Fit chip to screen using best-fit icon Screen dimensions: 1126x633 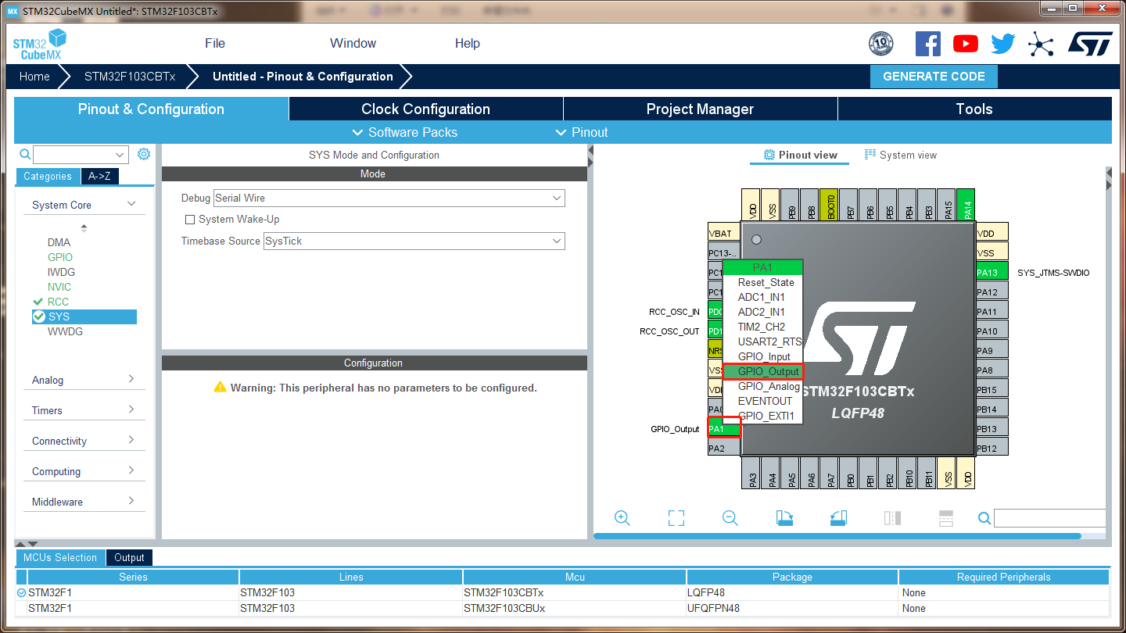[x=676, y=518]
